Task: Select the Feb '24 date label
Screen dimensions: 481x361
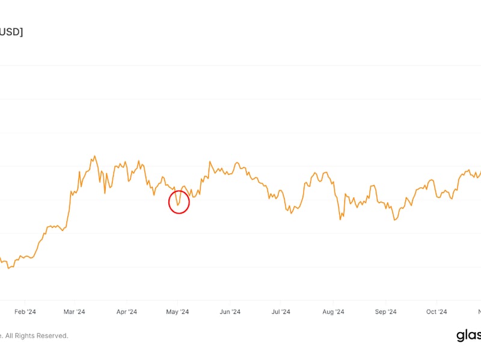Action: coord(24,312)
